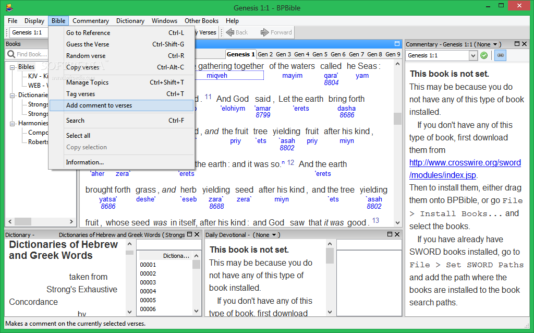Open the Genesis 1:1 combo box arrow in Commentary
This screenshot has height=333, width=534.
pyautogui.click(x=473, y=55)
